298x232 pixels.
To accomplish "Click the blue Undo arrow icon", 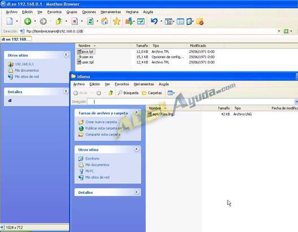I will 154,21.
